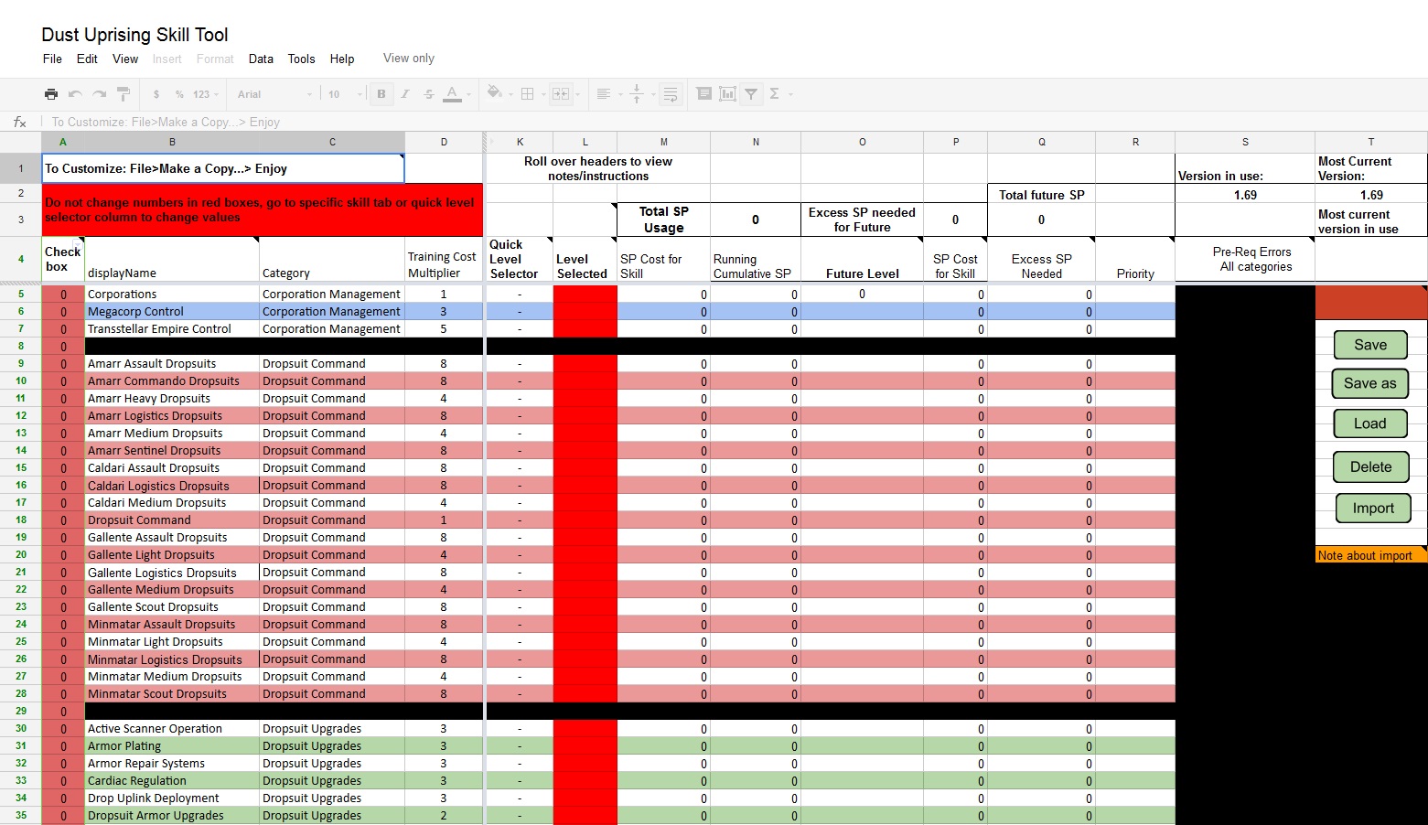Click the orange Note about import cell

(1370, 555)
